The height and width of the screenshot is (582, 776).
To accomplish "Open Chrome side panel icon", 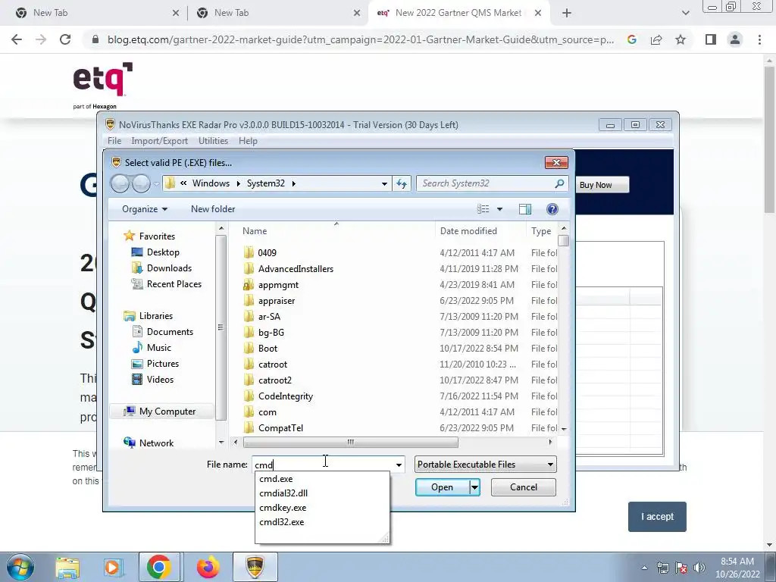I will 711,39.
